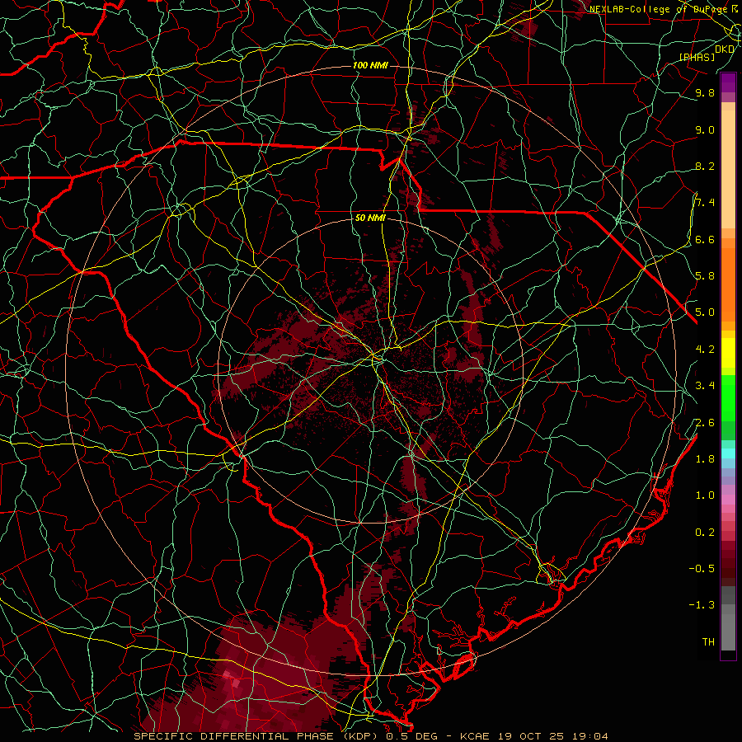The image size is (742, 742).
Task: Click the -0.5 value on the color scale
Action: [x=702, y=569]
